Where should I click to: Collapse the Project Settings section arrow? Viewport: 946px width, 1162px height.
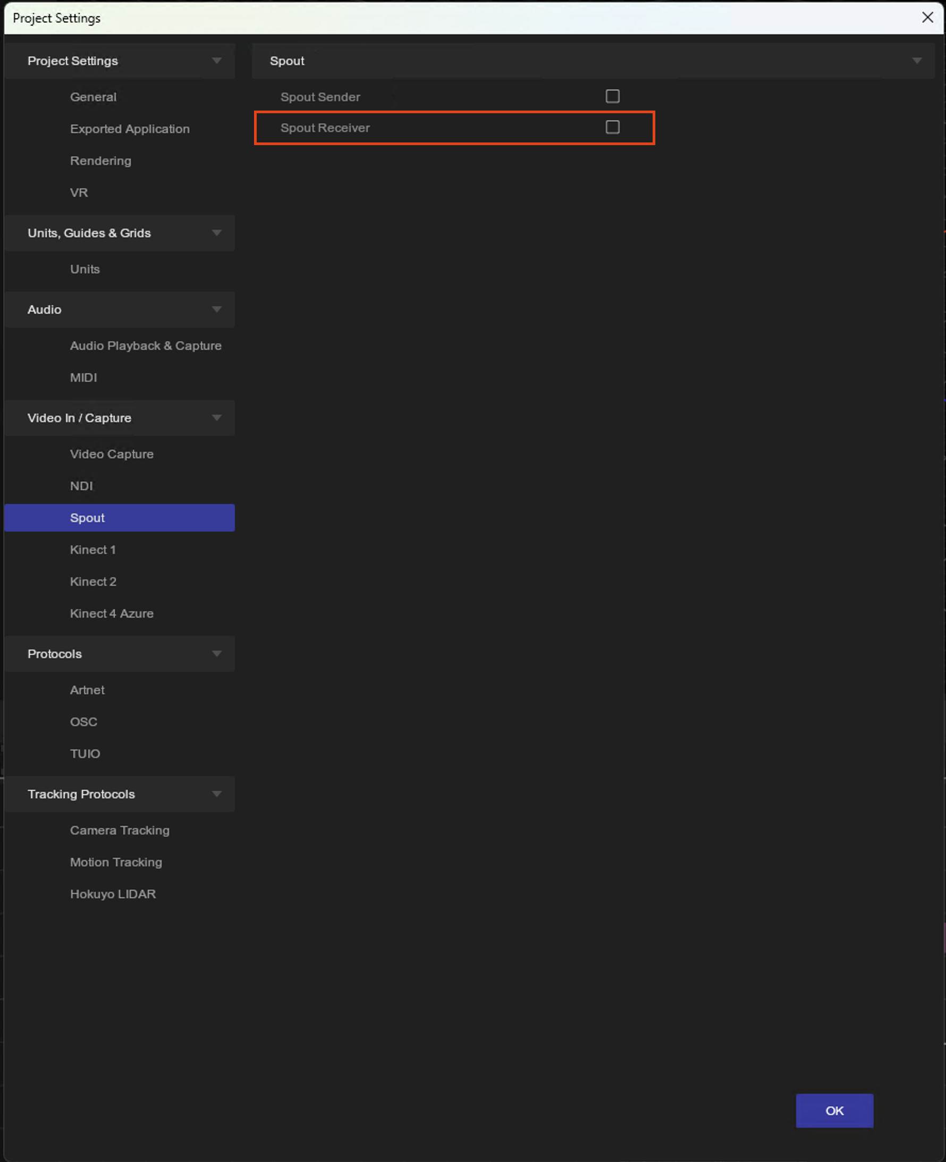(x=216, y=61)
